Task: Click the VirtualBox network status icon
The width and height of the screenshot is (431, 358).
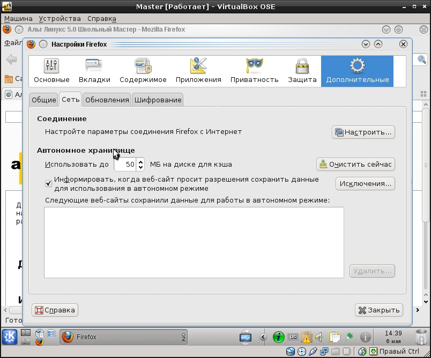Action: (324, 351)
